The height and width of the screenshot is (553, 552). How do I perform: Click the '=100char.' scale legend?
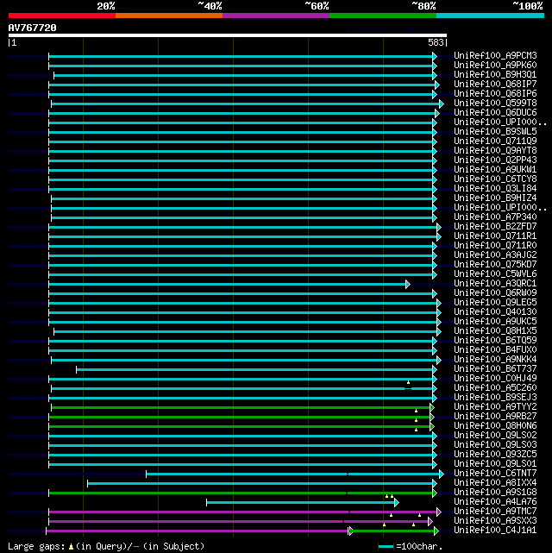click(411, 547)
